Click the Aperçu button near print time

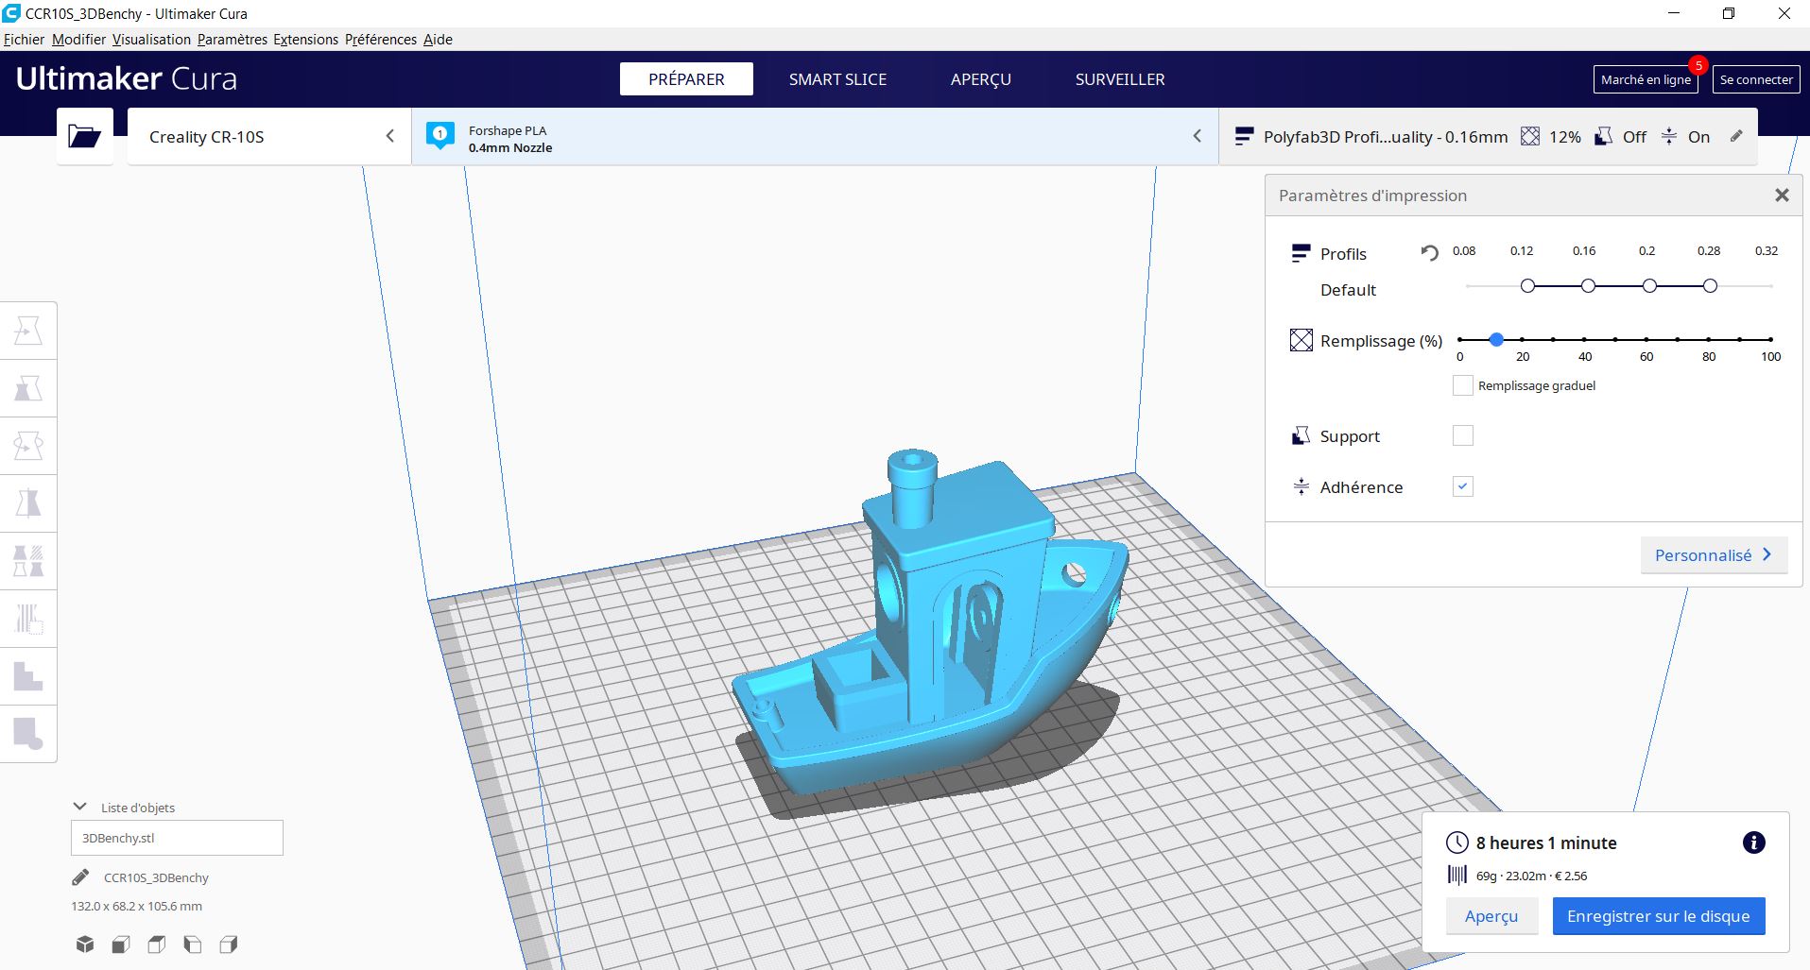pyautogui.click(x=1491, y=916)
